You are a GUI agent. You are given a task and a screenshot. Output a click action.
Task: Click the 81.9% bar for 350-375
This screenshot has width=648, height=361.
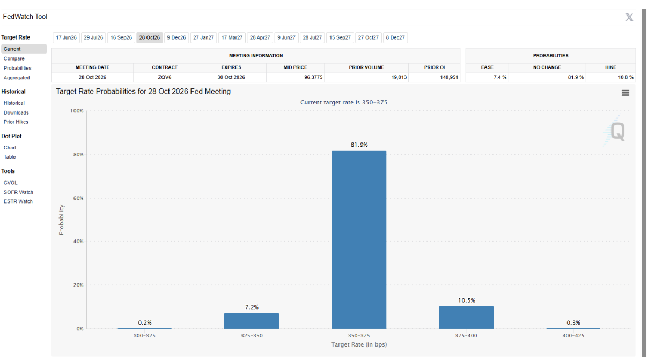(359, 239)
